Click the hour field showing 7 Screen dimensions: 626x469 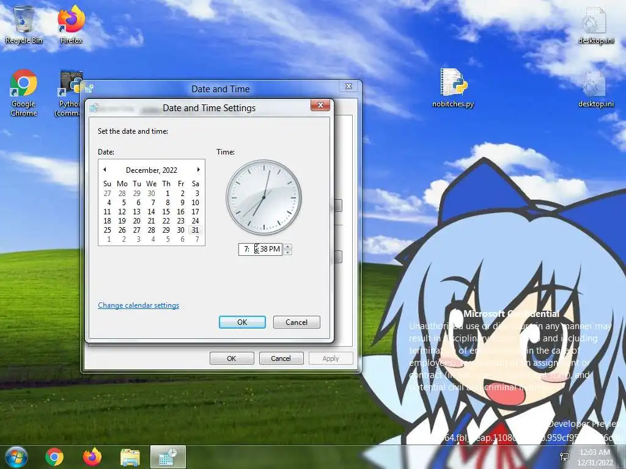click(246, 249)
